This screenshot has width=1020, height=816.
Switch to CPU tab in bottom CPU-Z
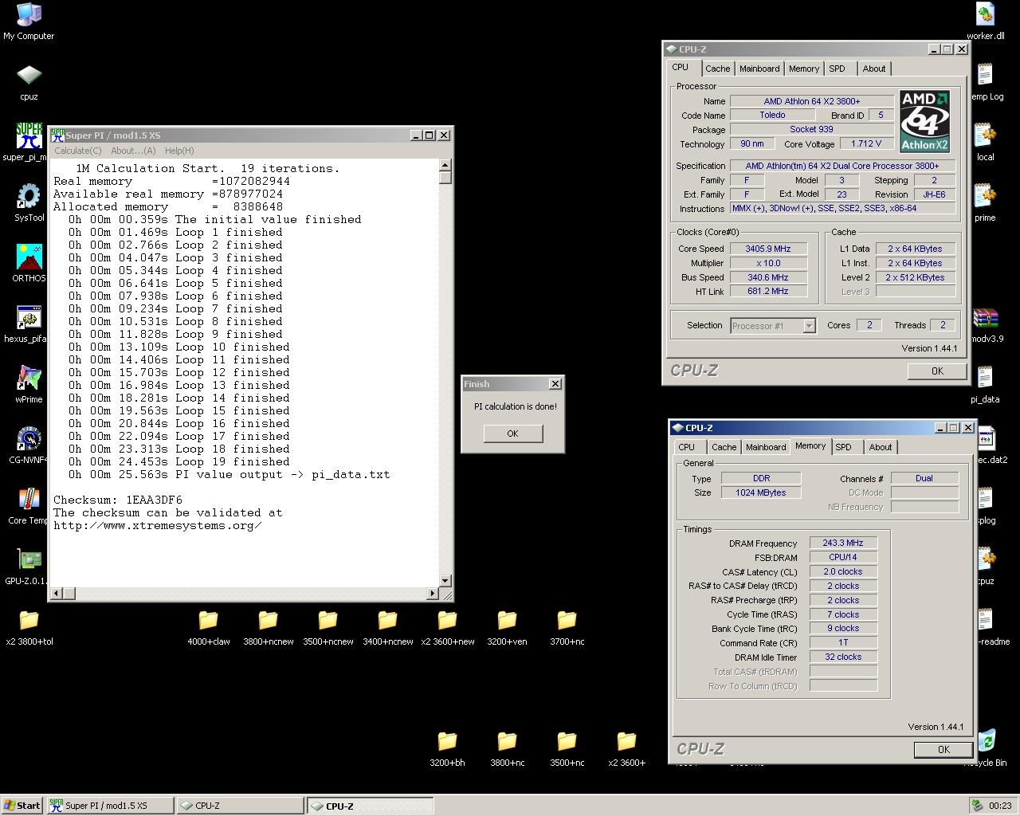(x=687, y=447)
